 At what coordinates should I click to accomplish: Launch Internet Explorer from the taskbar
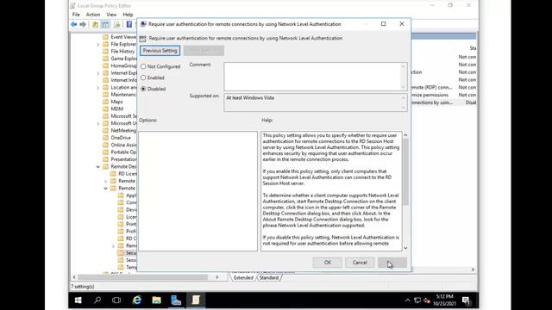(x=137, y=301)
